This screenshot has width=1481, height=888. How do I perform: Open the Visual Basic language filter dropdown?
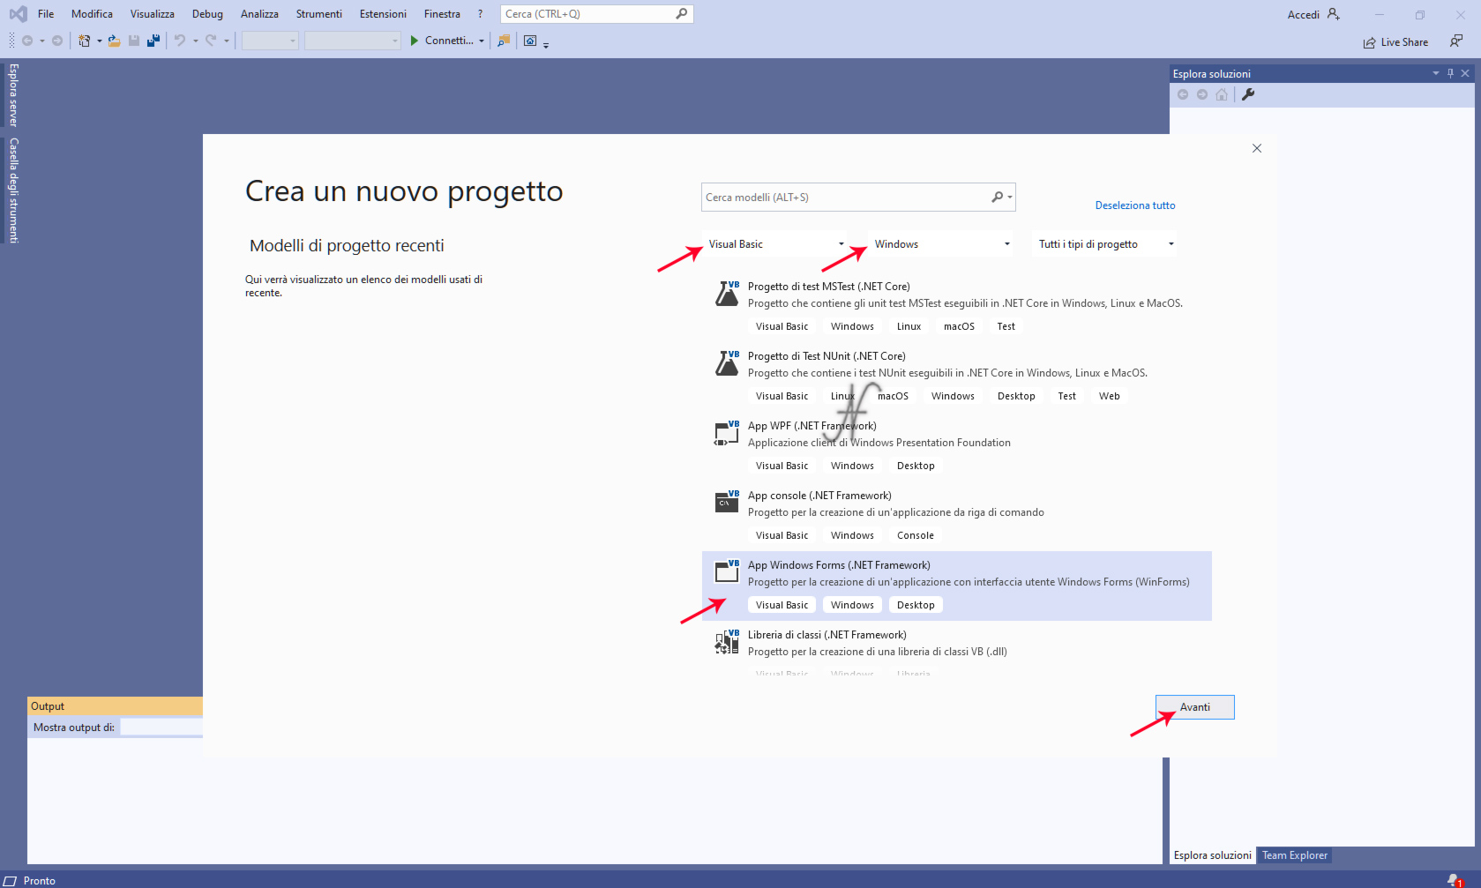point(776,244)
